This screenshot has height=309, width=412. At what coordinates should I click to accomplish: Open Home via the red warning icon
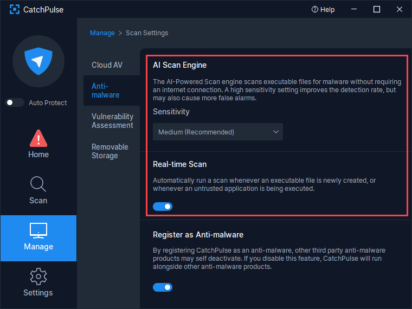click(x=38, y=138)
